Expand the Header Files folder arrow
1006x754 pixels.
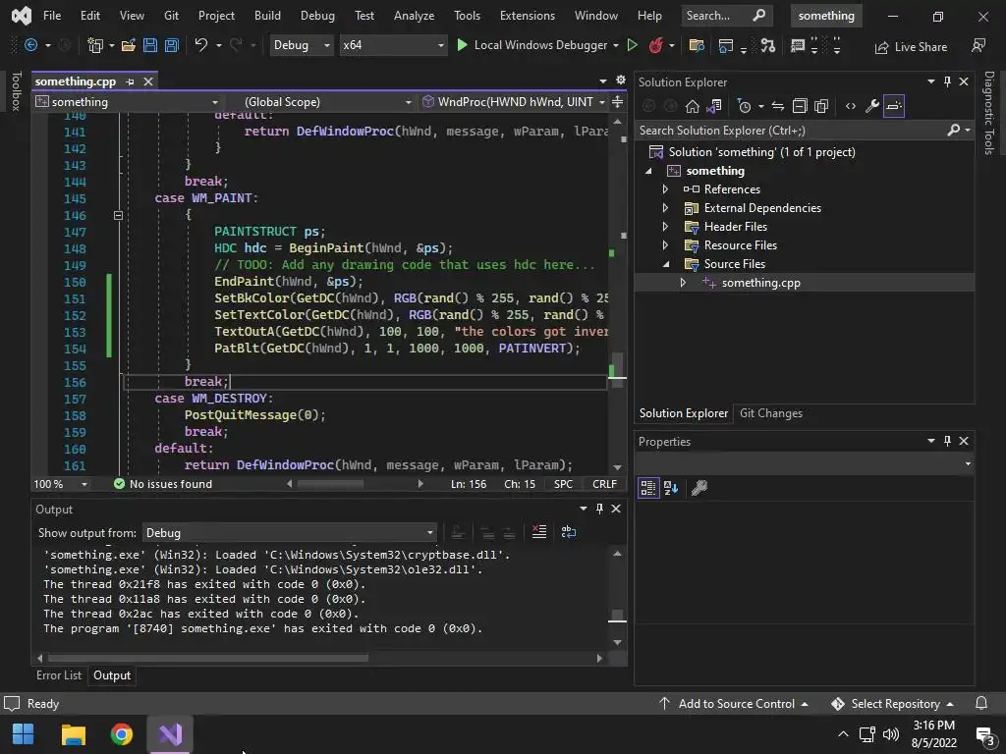coord(665,227)
